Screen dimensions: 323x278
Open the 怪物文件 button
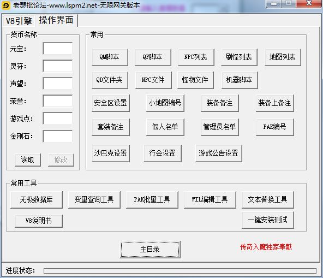[x=195, y=80]
